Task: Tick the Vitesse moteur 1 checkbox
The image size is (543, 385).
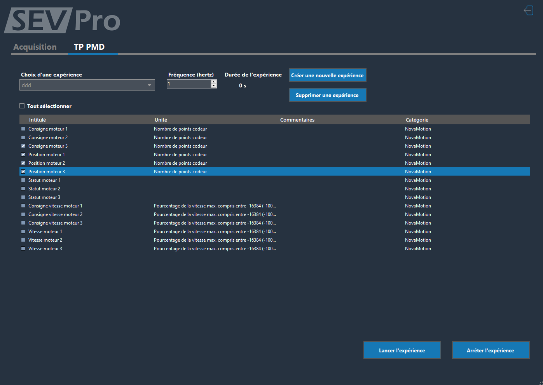Action: tap(23, 232)
